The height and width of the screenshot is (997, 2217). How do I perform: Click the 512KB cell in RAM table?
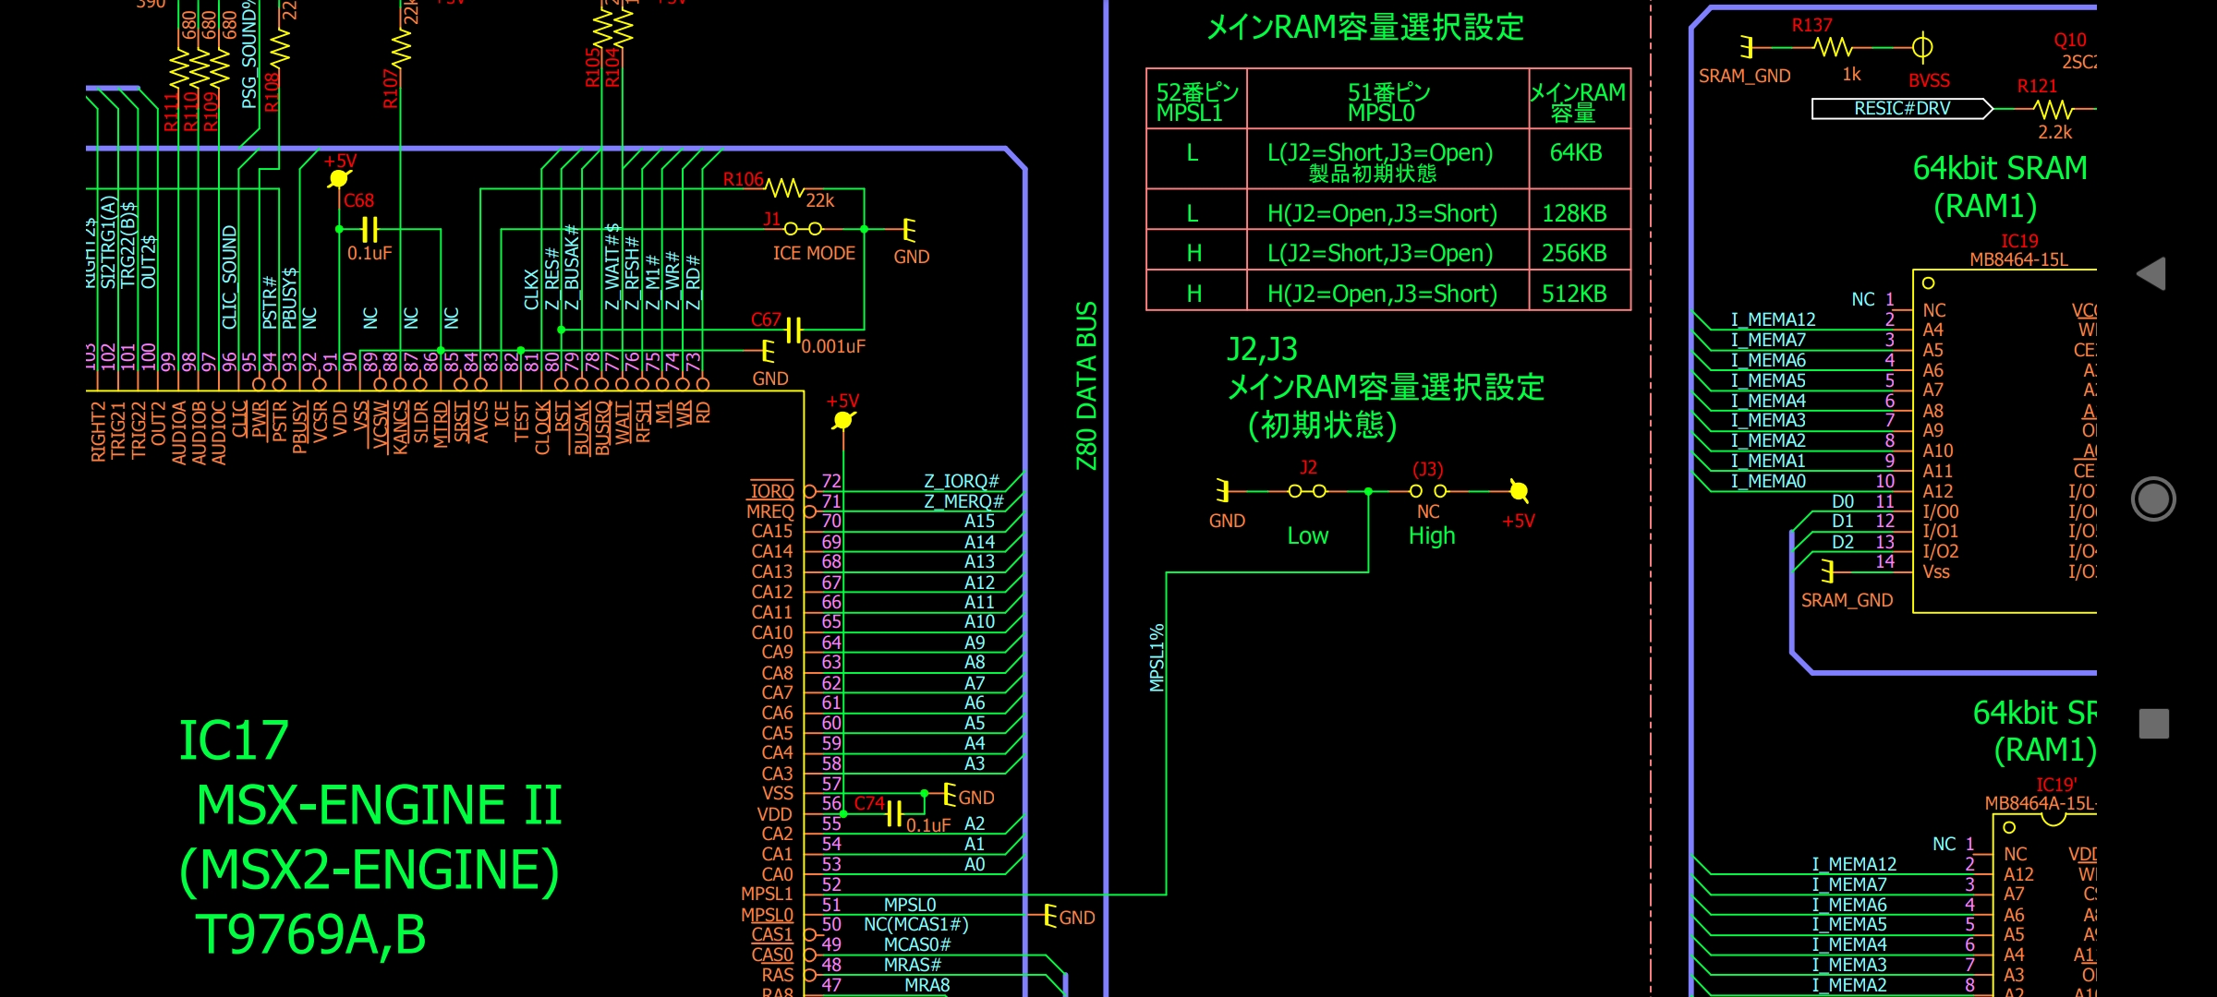(x=1574, y=294)
